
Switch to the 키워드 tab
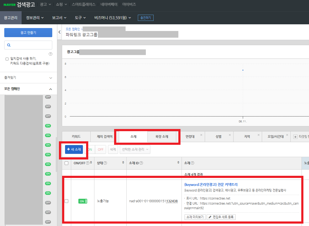tap(76, 137)
